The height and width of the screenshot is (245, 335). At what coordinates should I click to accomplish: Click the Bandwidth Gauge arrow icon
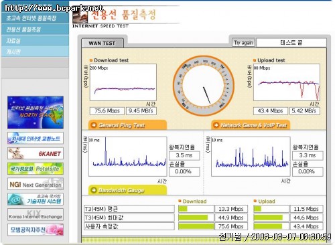pos(94,190)
